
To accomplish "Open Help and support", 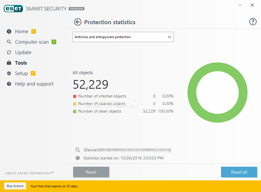I will pos(34,84).
